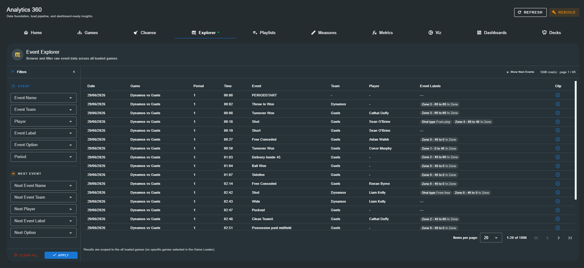Open the Next Event Name dropdown
This screenshot has height=268, width=584.
(x=43, y=186)
